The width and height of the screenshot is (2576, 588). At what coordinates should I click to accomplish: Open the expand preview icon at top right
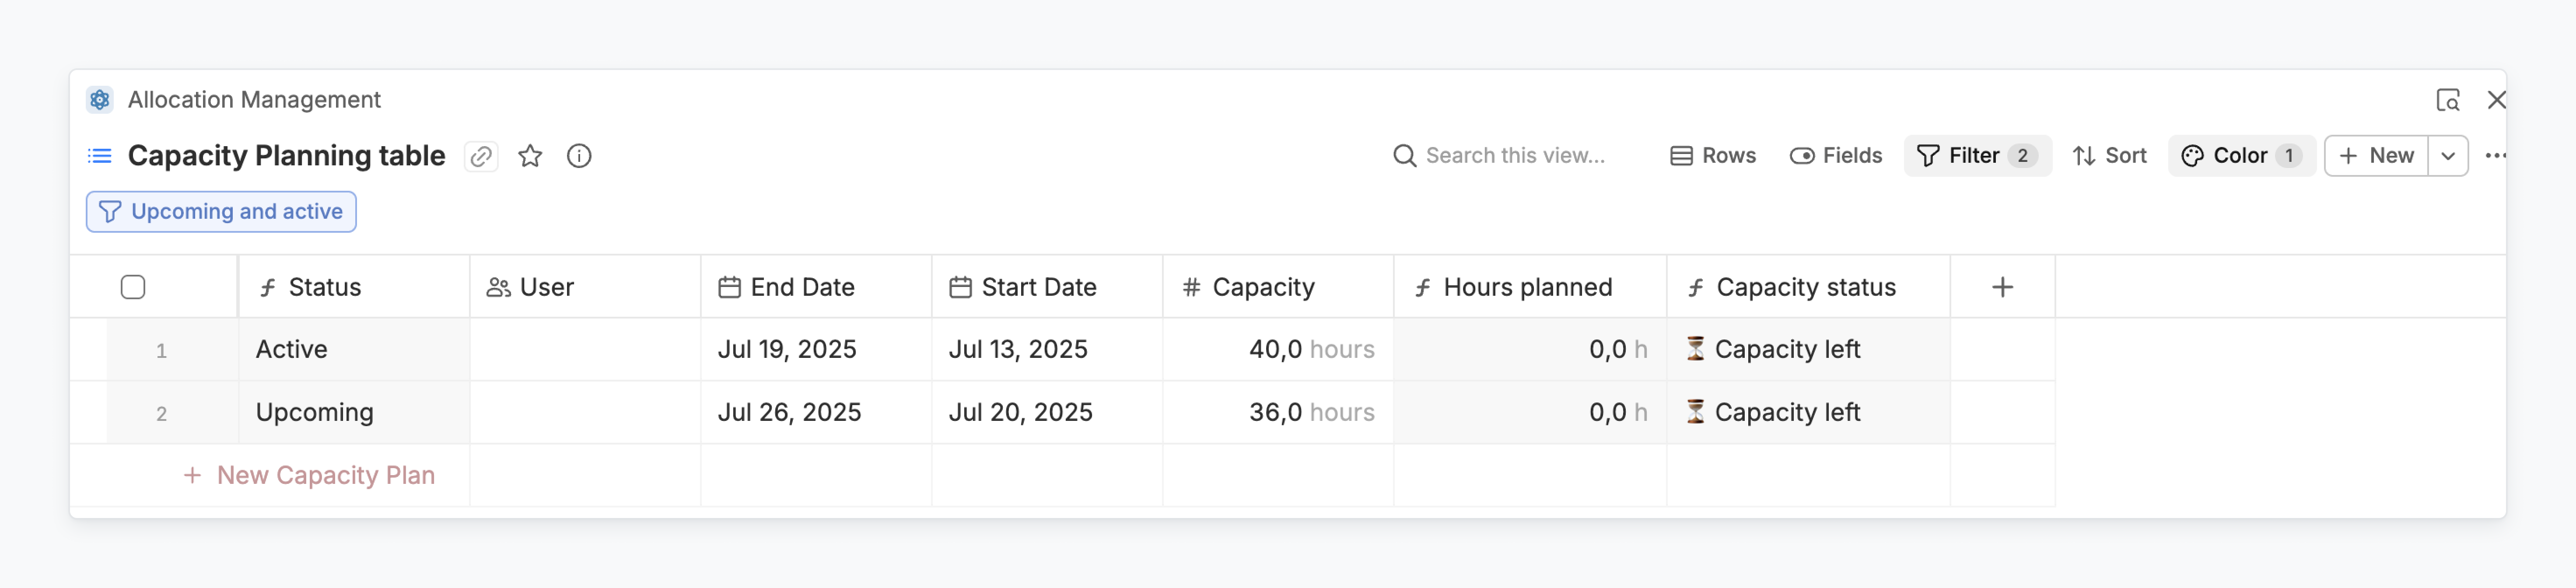(x=2447, y=100)
